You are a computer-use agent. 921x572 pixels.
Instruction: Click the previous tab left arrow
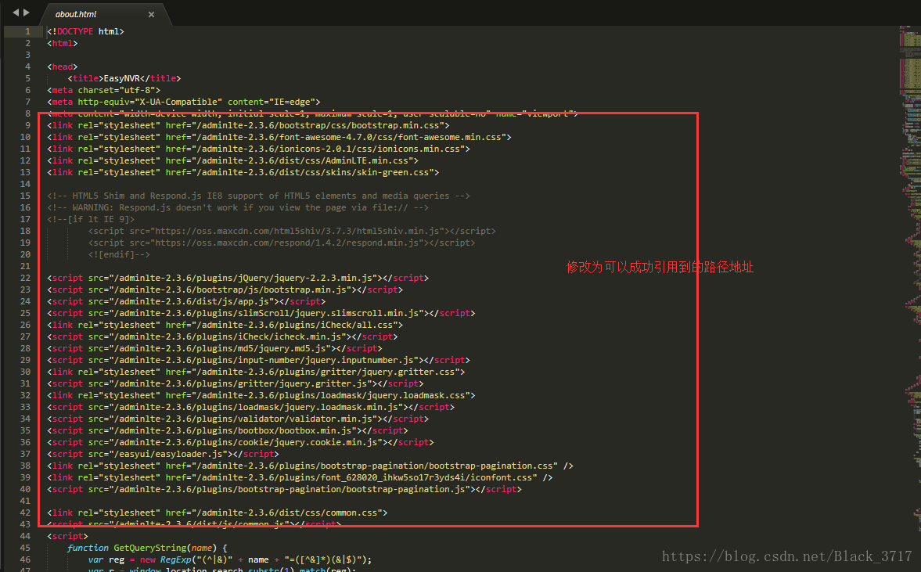tap(16, 13)
